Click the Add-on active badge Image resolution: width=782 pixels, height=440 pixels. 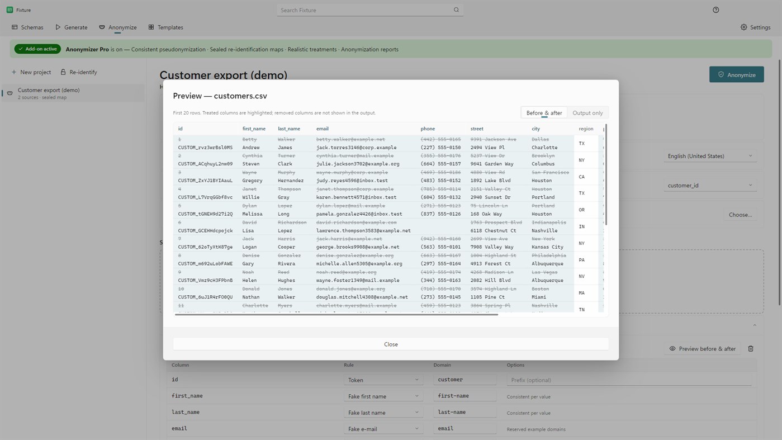point(37,49)
